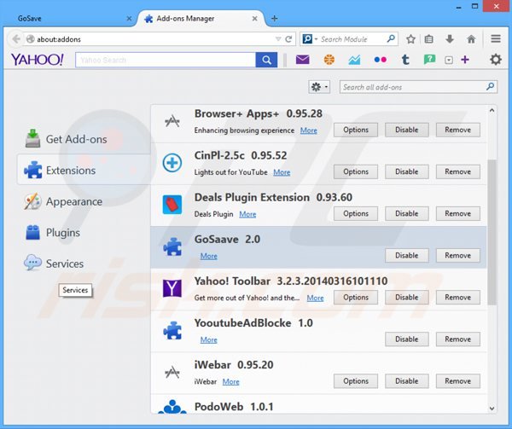
Task: Reload the page with refresh icon
Action: click(x=288, y=39)
